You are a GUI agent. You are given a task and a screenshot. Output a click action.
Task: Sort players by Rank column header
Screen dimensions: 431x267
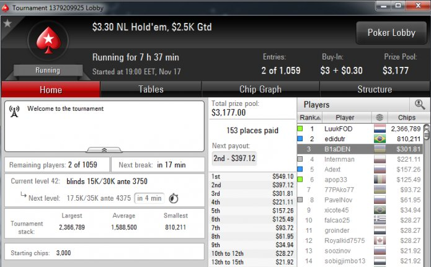(x=310, y=118)
